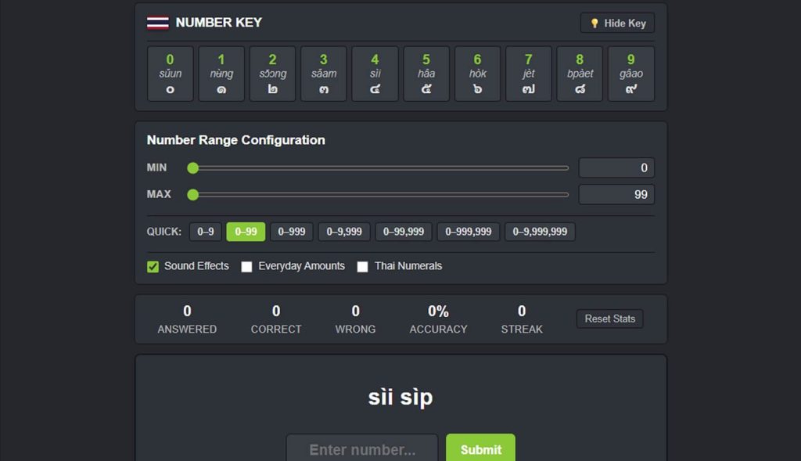This screenshot has height=461, width=801.
Task: Click the sìi sìp prompt text
Action: click(400, 397)
